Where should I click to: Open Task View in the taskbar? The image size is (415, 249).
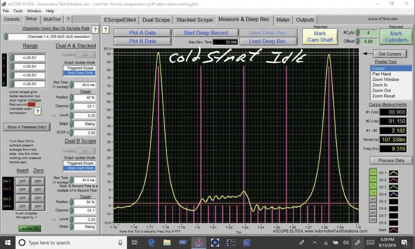click(x=135, y=243)
